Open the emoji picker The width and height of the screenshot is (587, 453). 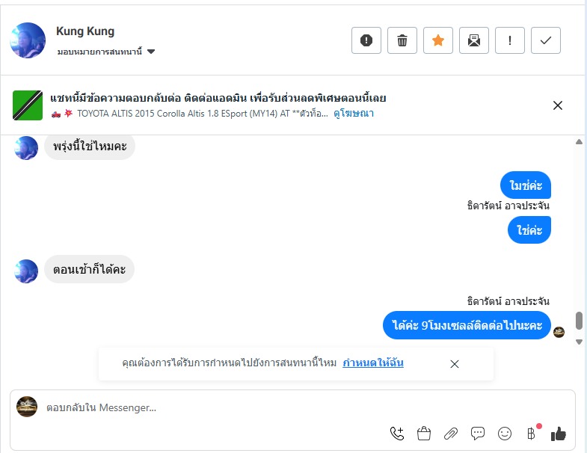coord(505,434)
